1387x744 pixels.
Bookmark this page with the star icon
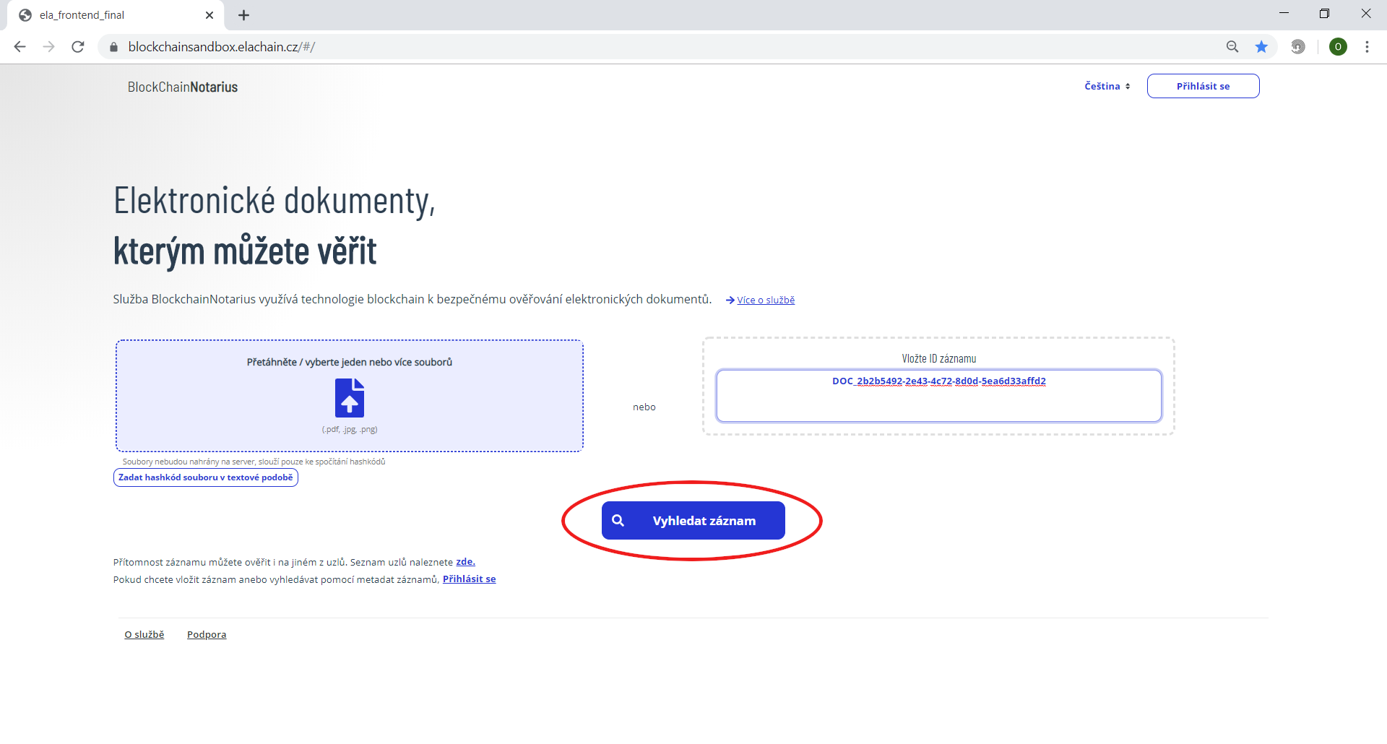[x=1261, y=47]
